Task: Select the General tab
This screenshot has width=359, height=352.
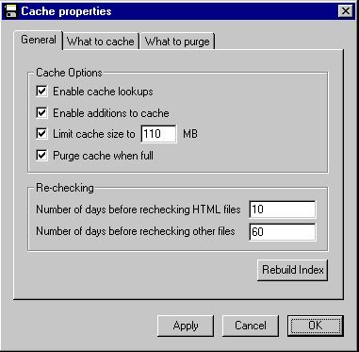Action: (39, 40)
